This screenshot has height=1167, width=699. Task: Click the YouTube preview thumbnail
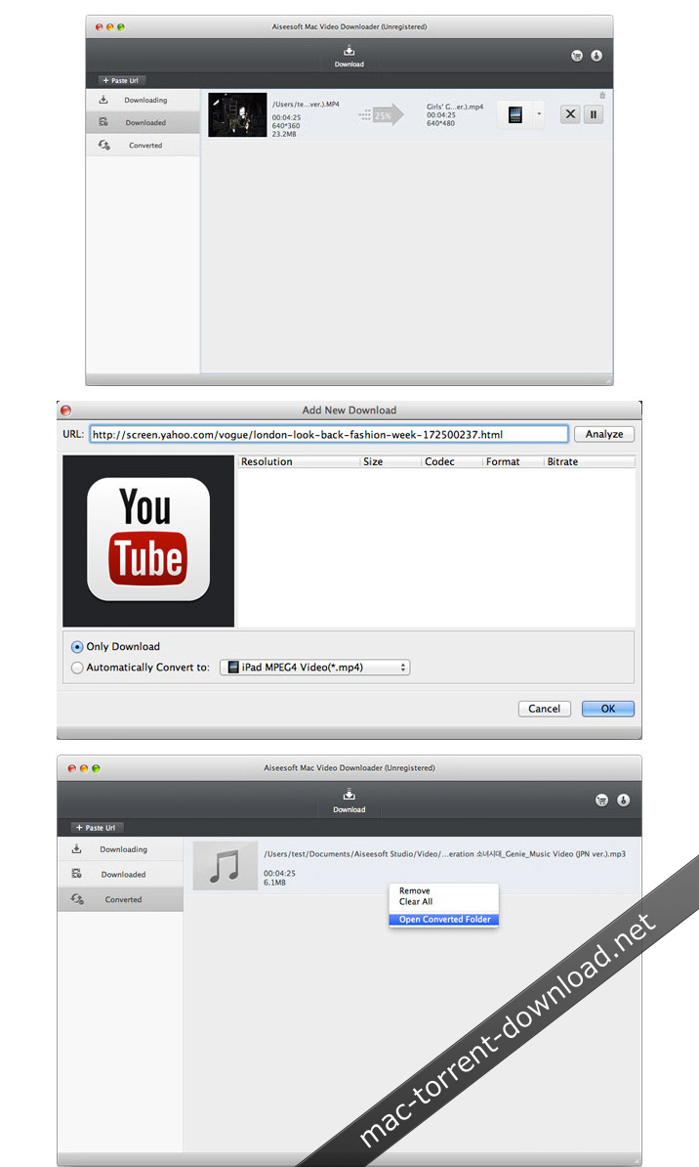148,541
